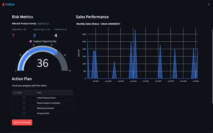Screen dimensions: 213x133
Task: Click the Capture Opportunity target icon
Action: click(x=31, y=41)
